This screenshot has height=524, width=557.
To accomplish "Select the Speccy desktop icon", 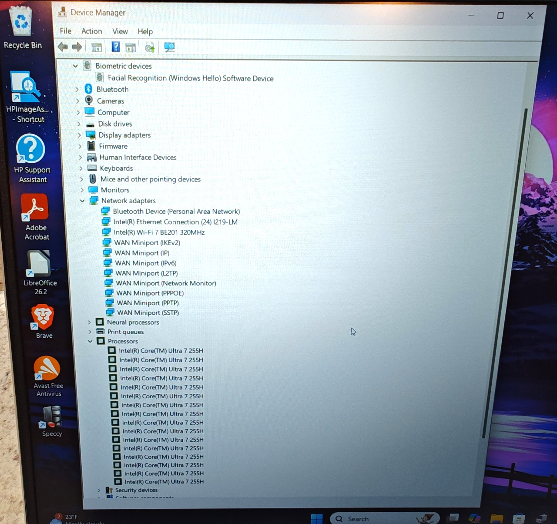I will click(51, 421).
